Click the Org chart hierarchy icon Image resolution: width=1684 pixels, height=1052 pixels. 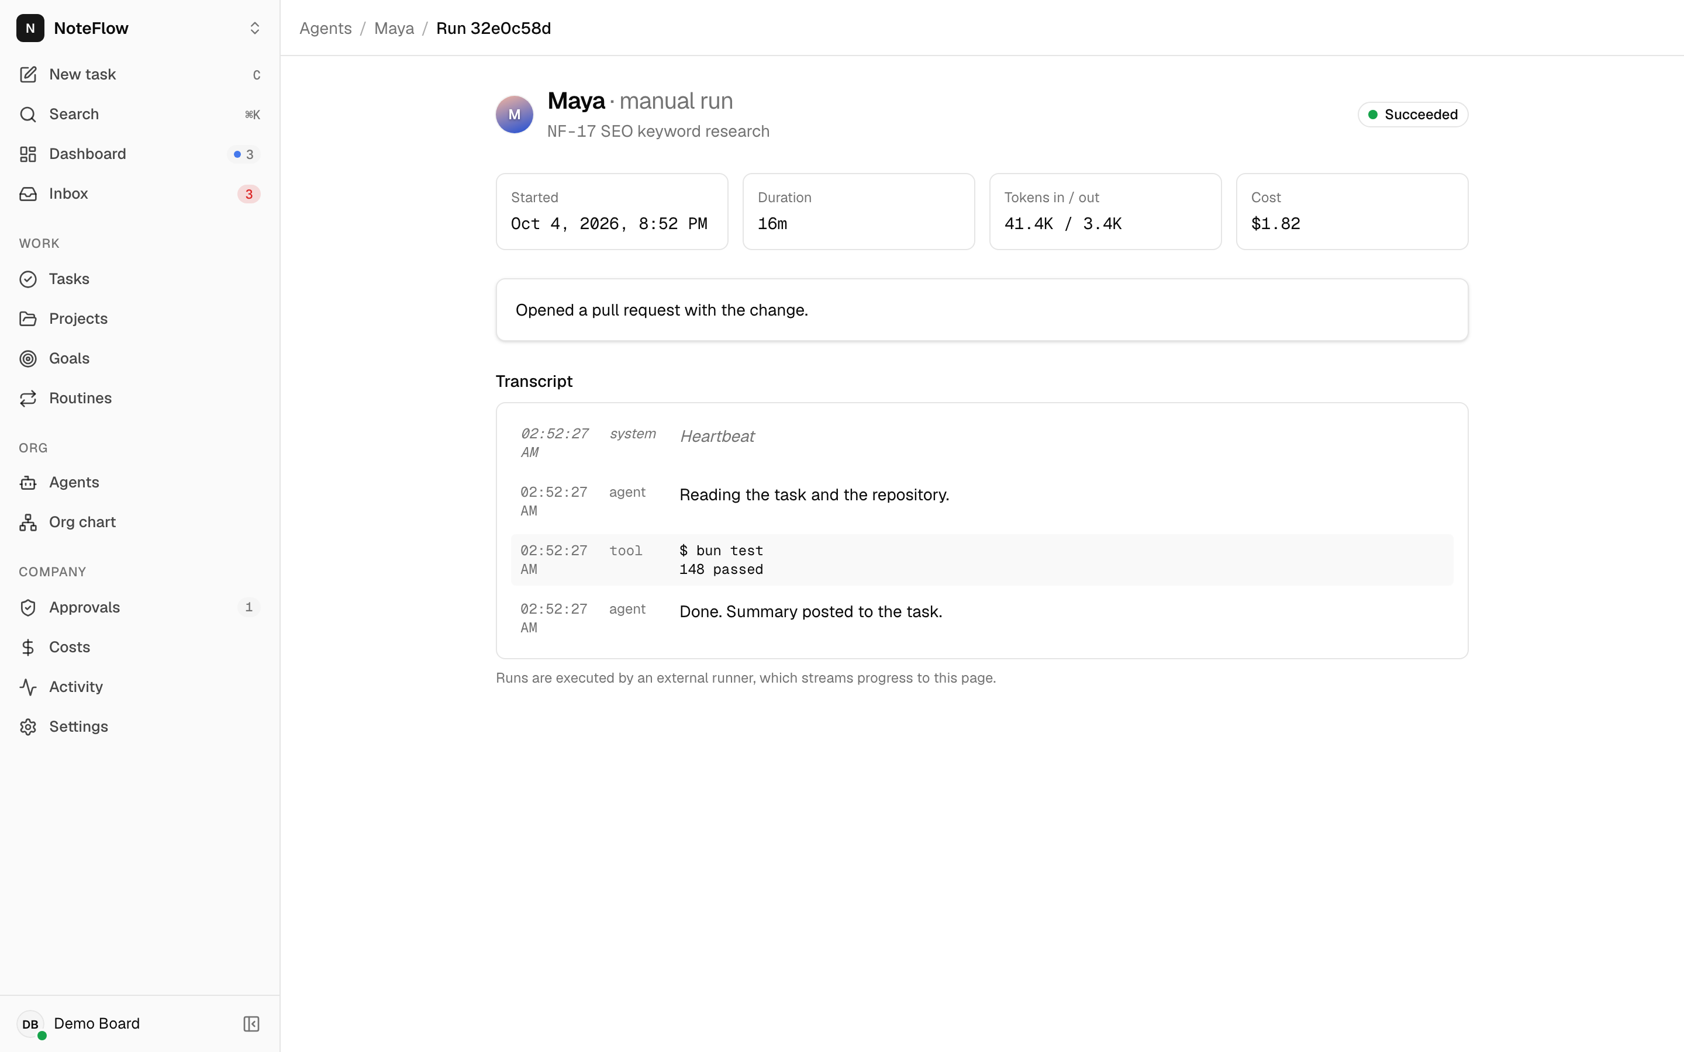(x=28, y=522)
